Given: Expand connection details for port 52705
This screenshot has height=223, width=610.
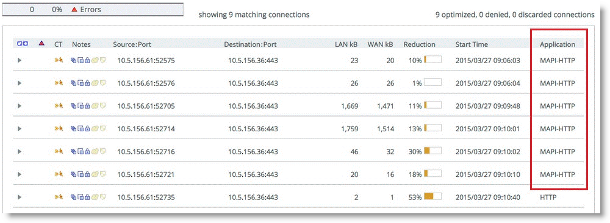Looking at the screenshot, I should [20, 106].
